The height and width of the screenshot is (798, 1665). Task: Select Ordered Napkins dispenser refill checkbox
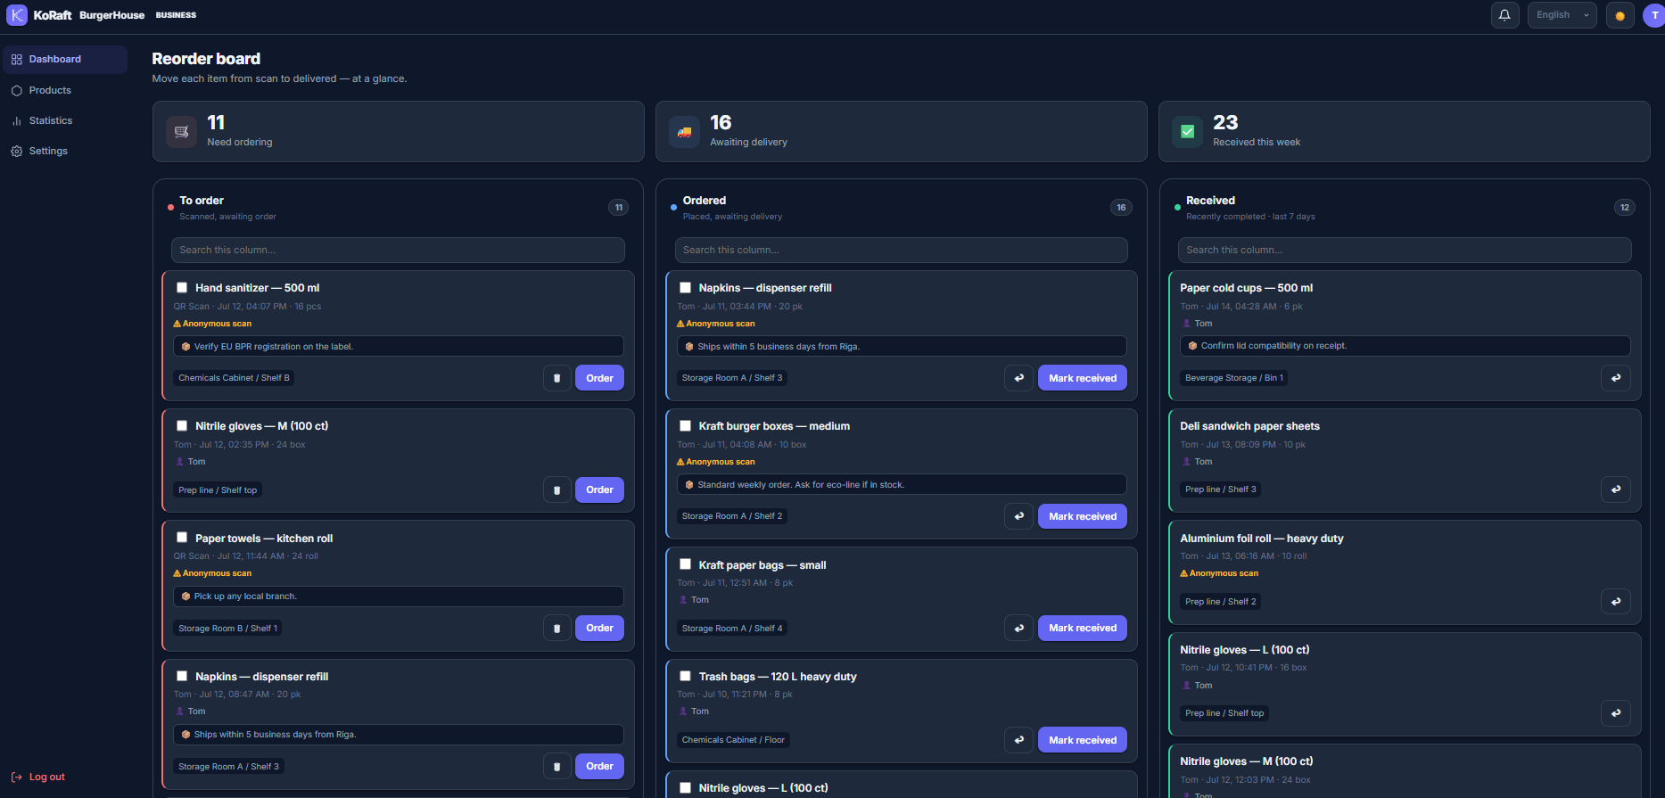[685, 288]
